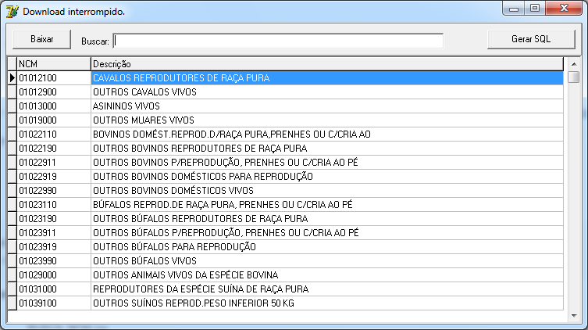
Task: Select row OUTROS SUÍNOS REPROD.PESO INFERIOR 50 KG
Action: point(327,303)
